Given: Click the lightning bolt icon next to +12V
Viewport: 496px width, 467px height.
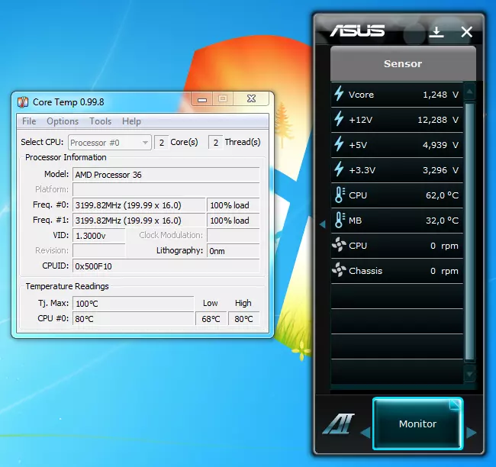Looking at the screenshot, I should pyautogui.click(x=339, y=119).
